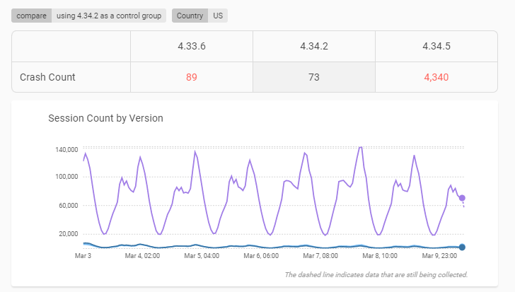
Task: Click the Mar 3 x-axis label
Action: (83, 255)
